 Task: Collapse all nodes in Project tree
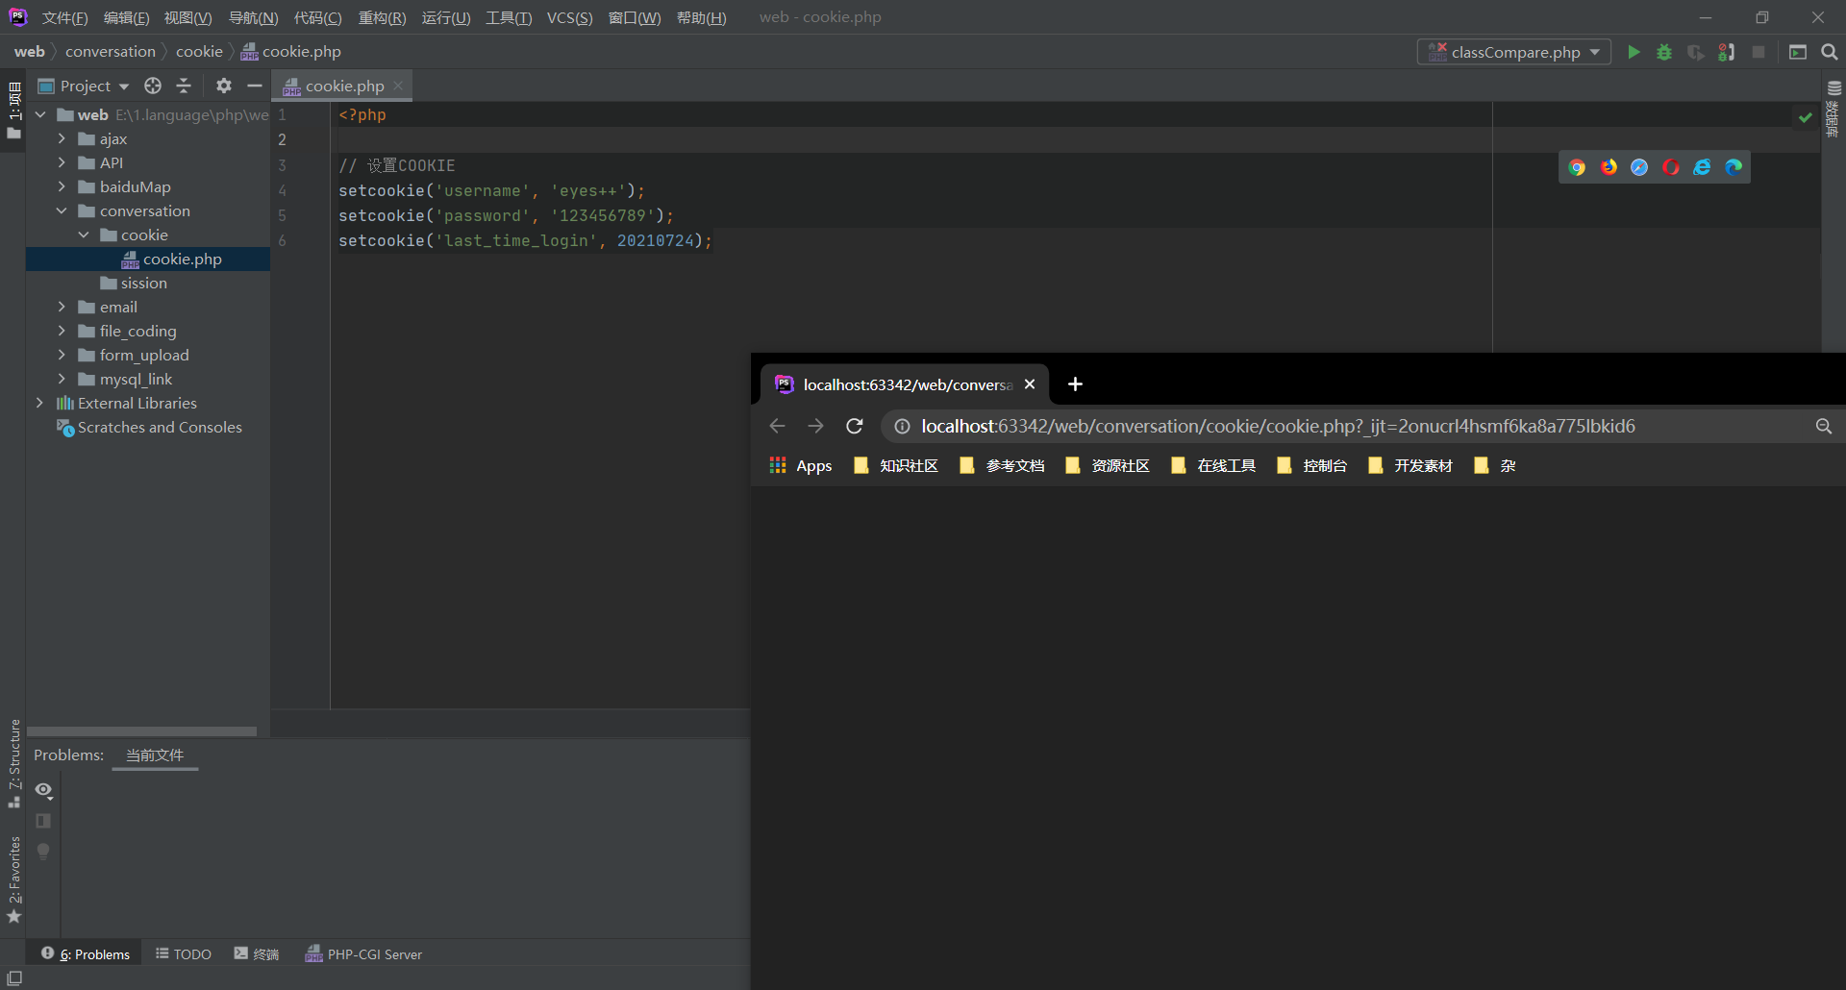(x=184, y=86)
